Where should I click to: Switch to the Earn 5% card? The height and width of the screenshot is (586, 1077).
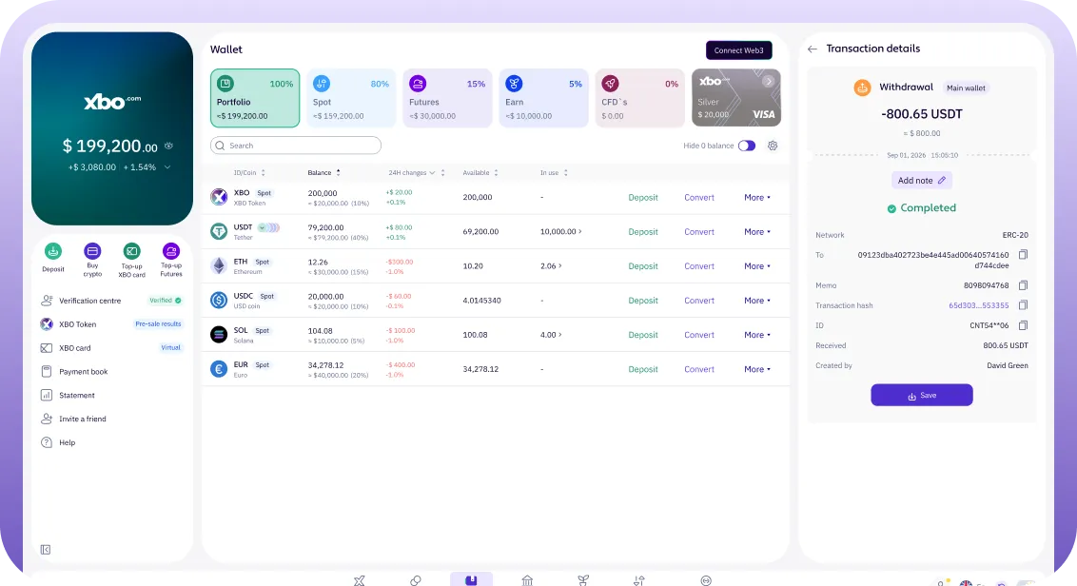click(x=543, y=98)
